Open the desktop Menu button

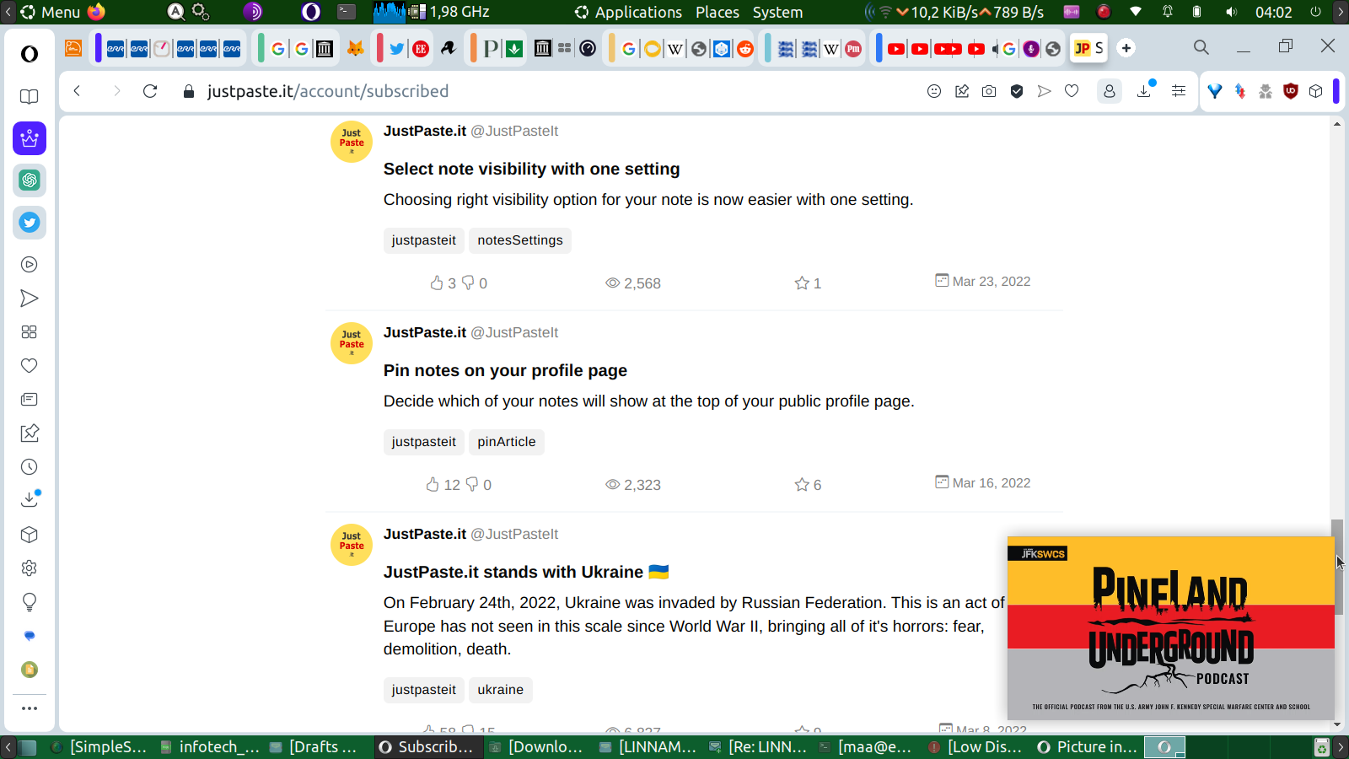51,12
